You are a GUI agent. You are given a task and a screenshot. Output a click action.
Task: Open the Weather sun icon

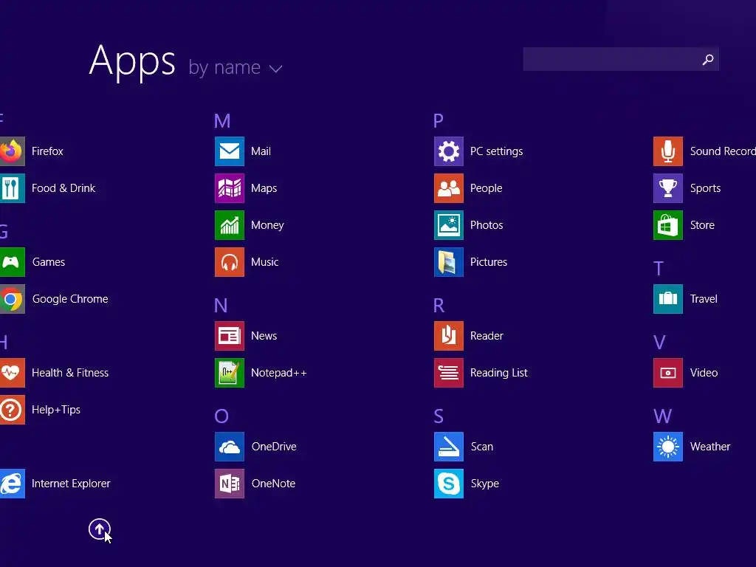[668, 447]
